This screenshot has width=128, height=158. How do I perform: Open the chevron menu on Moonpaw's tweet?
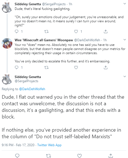125,40
